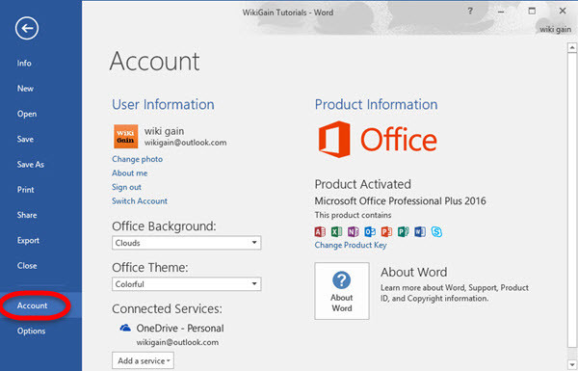Choose Save As in the sidebar
Screen dimensions: 578x371
(30, 165)
